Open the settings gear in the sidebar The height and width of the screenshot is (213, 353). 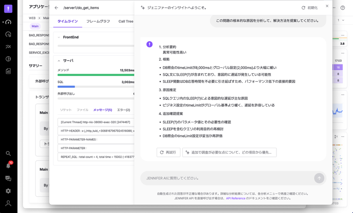[8, 191]
